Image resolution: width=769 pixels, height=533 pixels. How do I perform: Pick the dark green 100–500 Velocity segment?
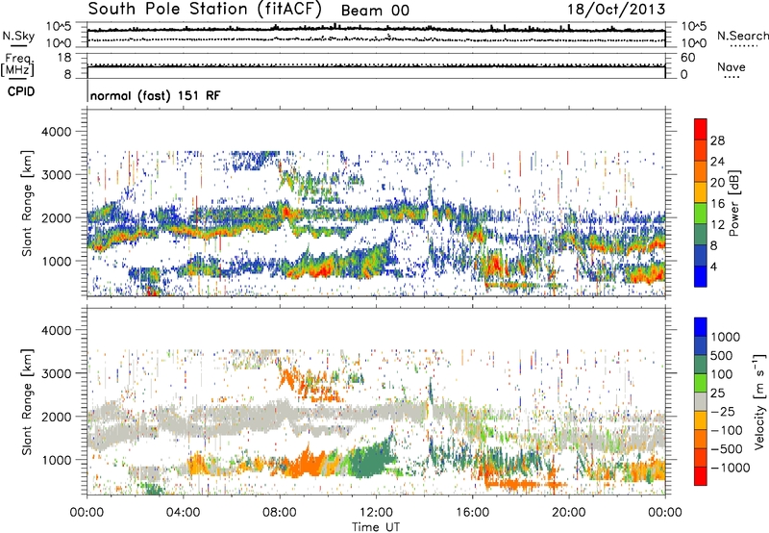point(701,365)
